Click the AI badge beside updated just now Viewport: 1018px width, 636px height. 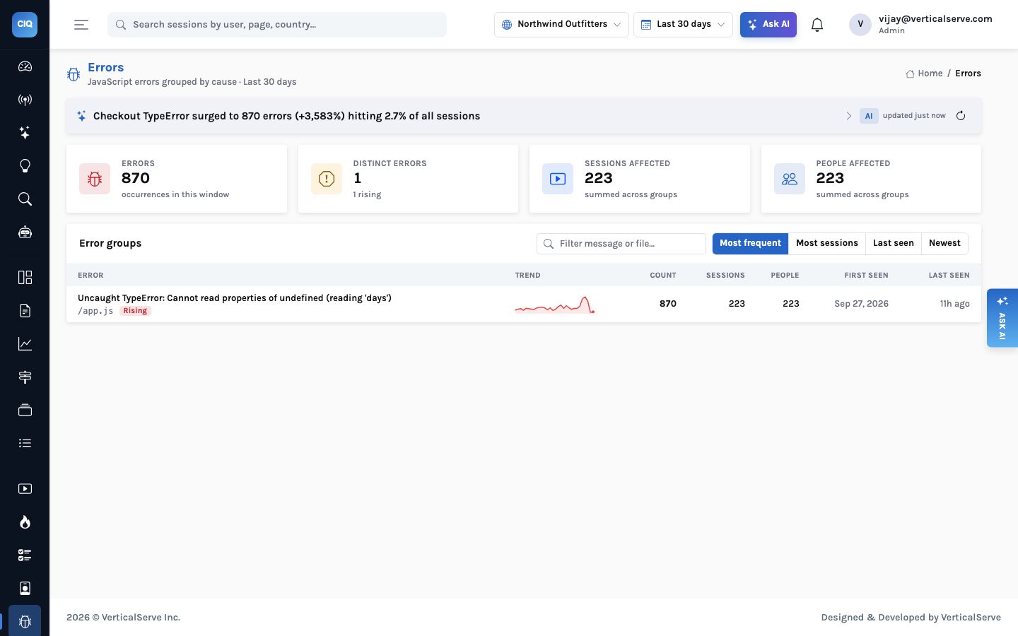click(x=869, y=116)
